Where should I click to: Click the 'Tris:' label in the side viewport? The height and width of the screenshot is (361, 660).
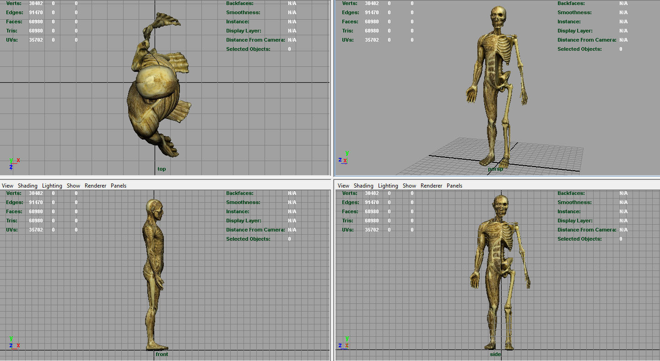point(348,221)
